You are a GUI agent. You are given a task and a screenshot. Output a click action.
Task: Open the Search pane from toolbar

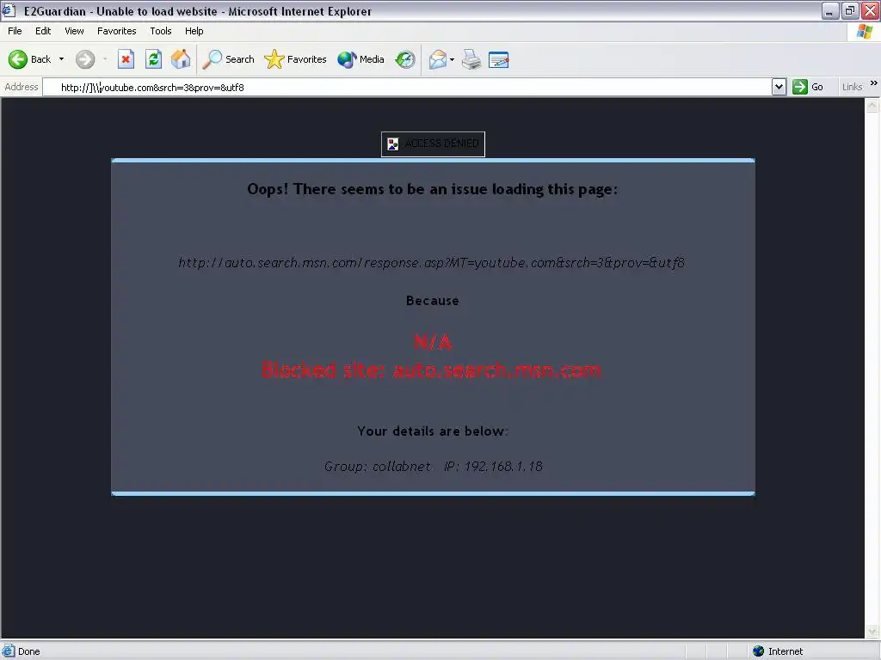[x=228, y=59]
